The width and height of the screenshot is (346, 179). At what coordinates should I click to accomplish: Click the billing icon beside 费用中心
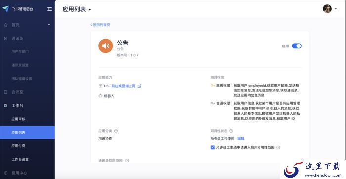6,173
